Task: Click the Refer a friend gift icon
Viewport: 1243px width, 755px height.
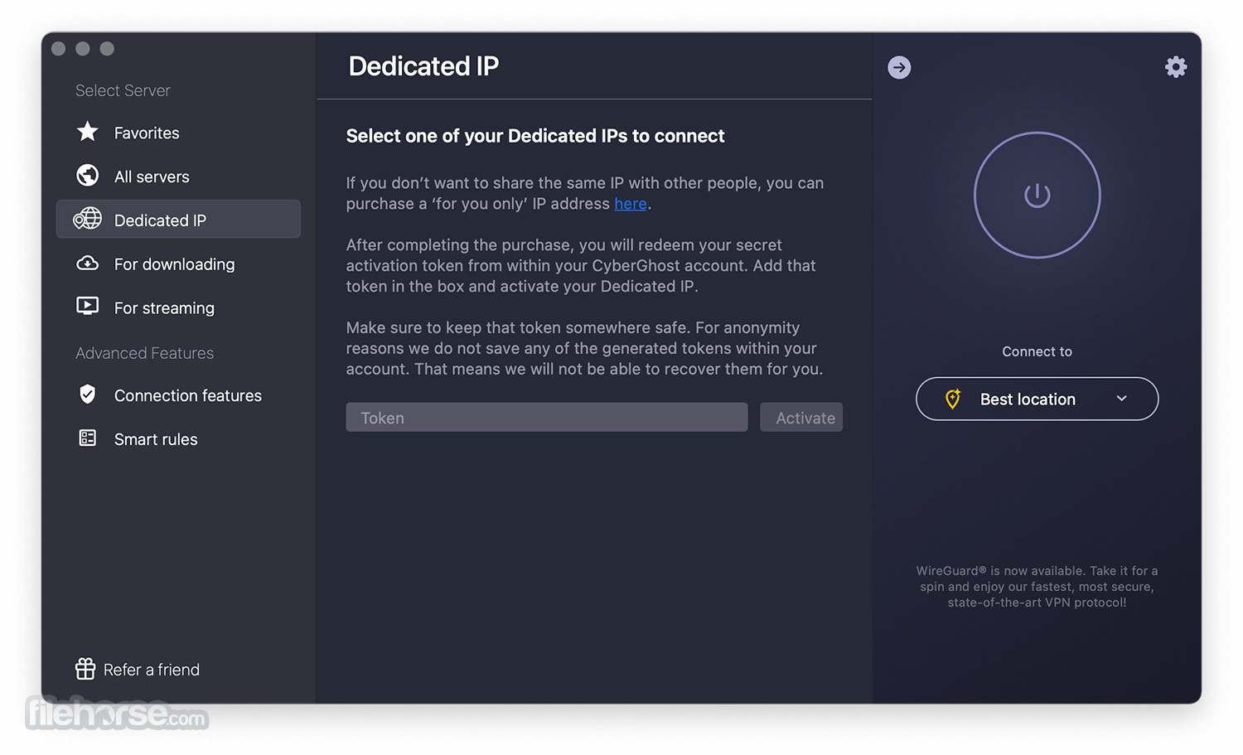Action: click(85, 669)
